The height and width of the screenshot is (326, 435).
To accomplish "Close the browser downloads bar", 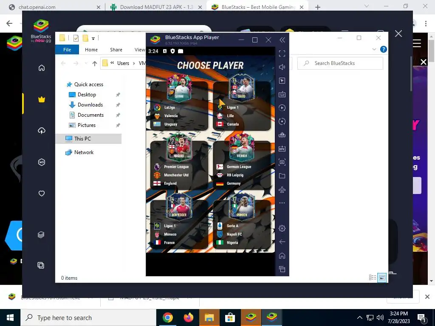I will point(427,297).
